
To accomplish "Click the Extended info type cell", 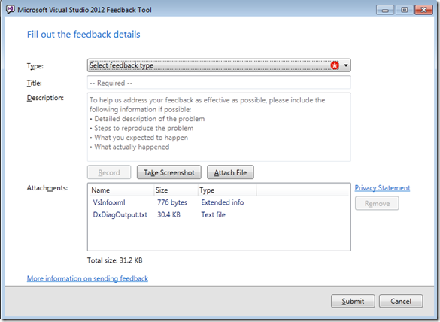I will (x=222, y=202).
